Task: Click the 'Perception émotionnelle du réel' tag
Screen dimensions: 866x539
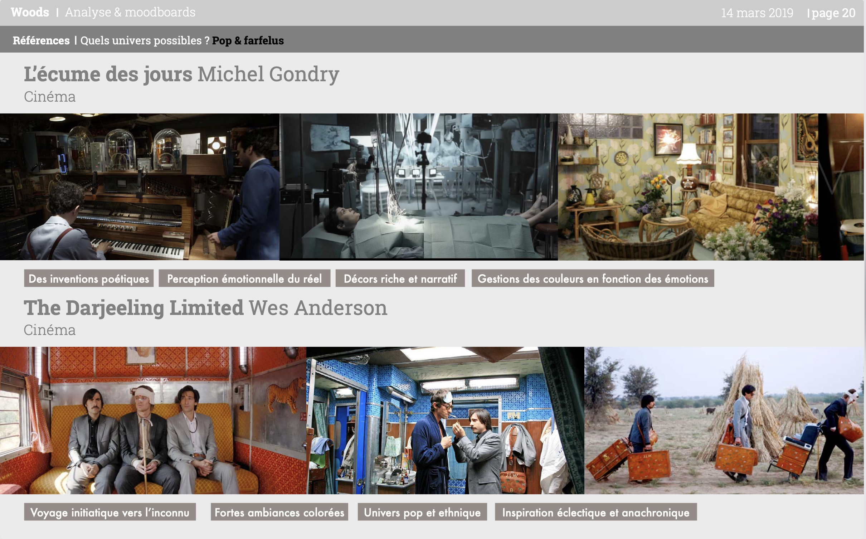Action: [244, 278]
